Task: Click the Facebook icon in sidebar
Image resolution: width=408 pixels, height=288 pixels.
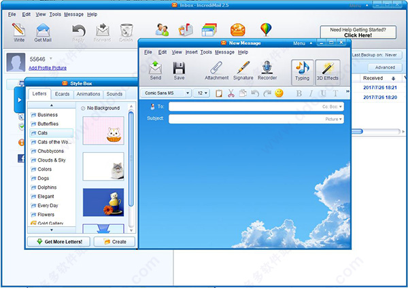Action: pos(21,158)
